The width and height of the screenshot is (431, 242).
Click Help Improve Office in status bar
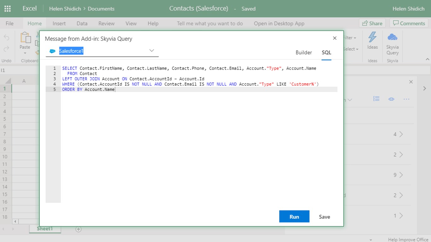click(408, 240)
